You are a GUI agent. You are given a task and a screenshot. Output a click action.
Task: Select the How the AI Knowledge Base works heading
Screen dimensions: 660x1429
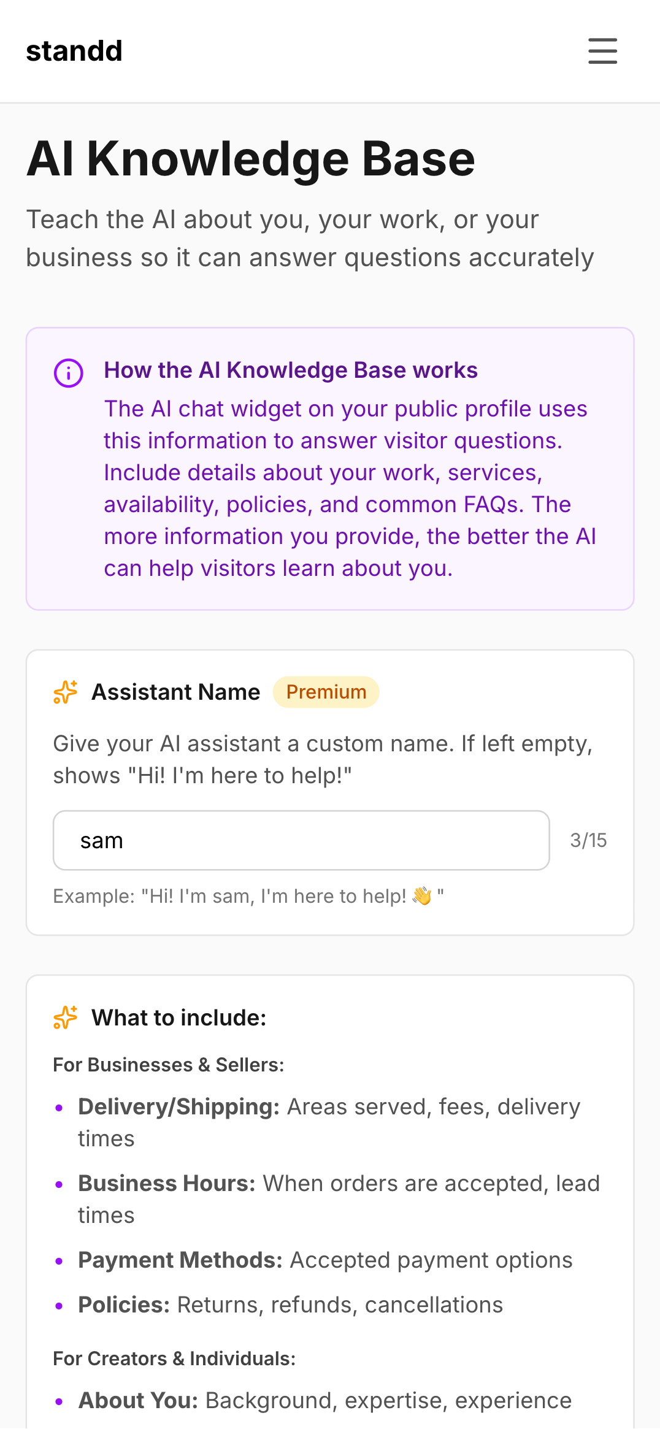[291, 370]
